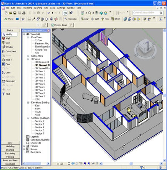This screenshot has width=167, height=170.
Task: Click inside the Content Search Online field
Action: click(146, 13)
